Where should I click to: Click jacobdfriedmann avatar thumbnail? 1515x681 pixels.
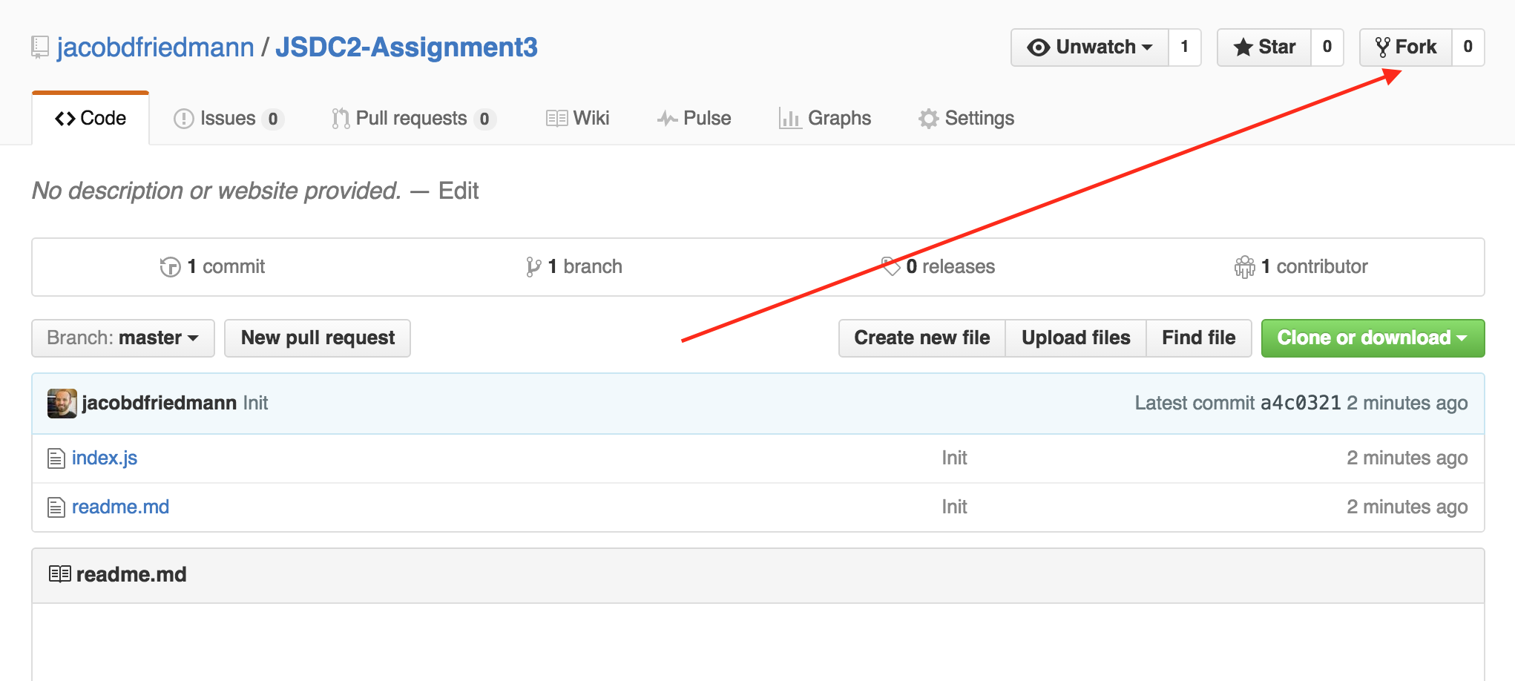[x=62, y=404]
